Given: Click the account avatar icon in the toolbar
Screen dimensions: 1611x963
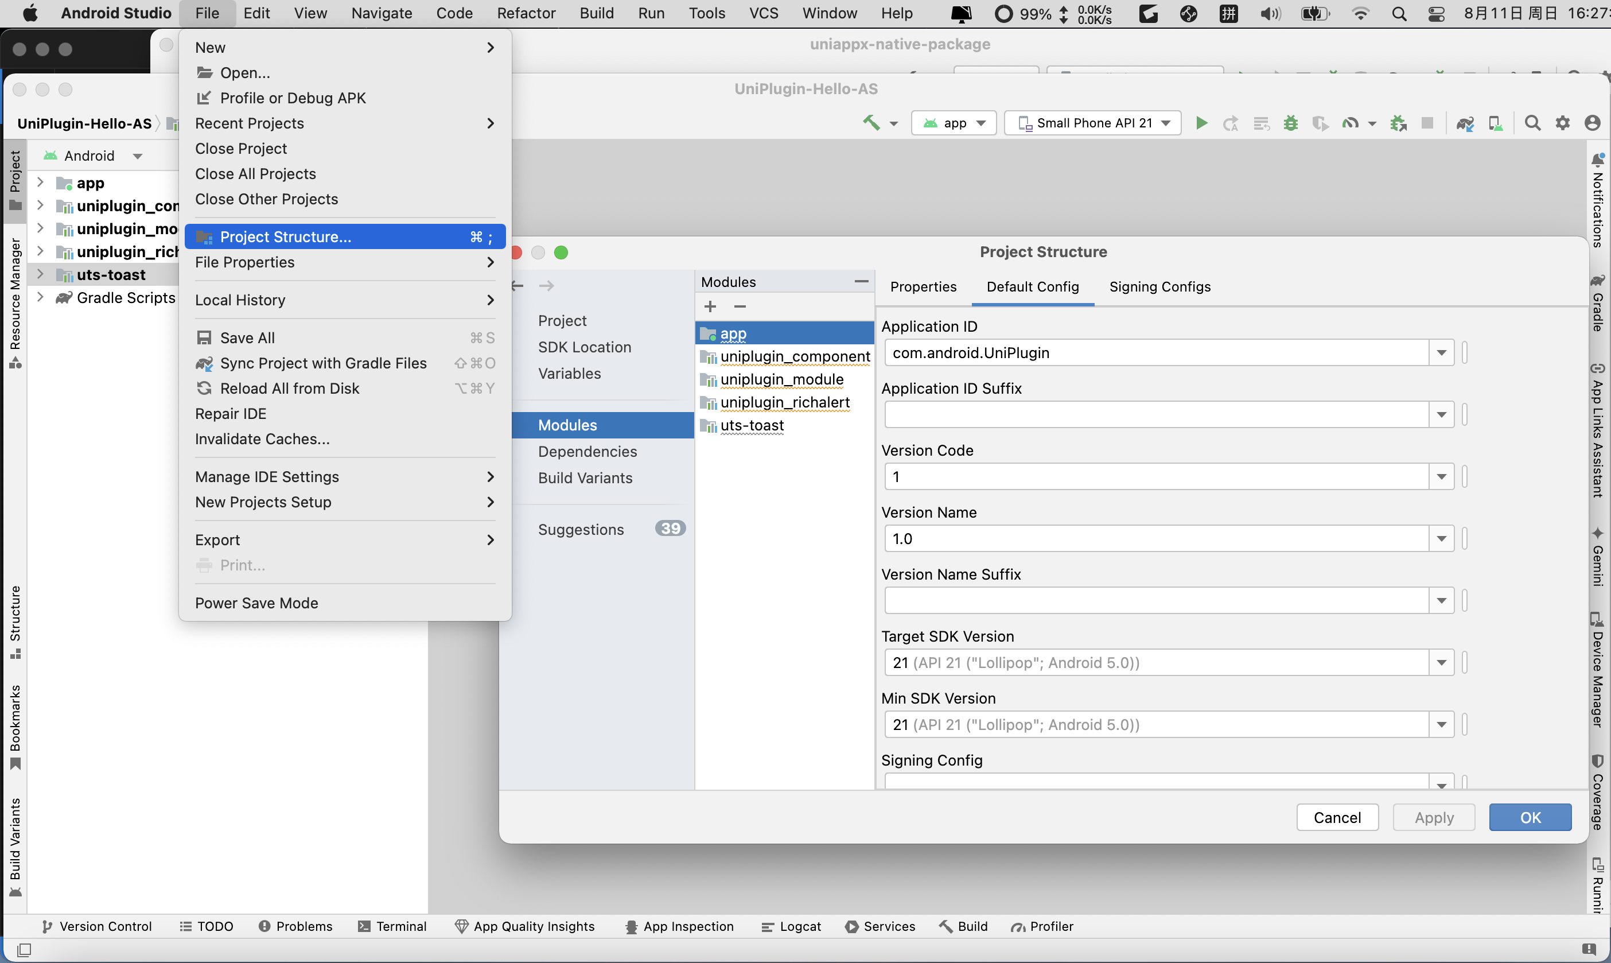Looking at the screenshot, I should click(1592, 123).
